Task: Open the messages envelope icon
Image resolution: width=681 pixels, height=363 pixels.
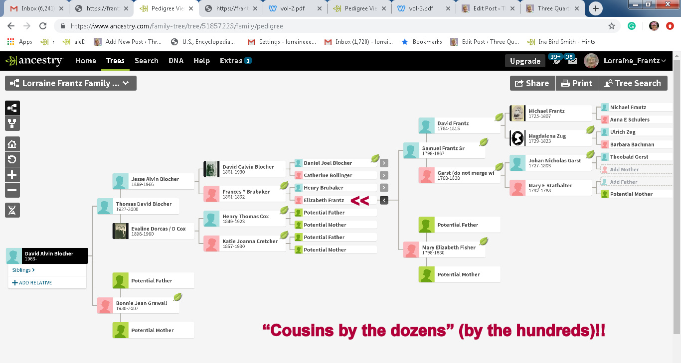Action: [572, 61]
